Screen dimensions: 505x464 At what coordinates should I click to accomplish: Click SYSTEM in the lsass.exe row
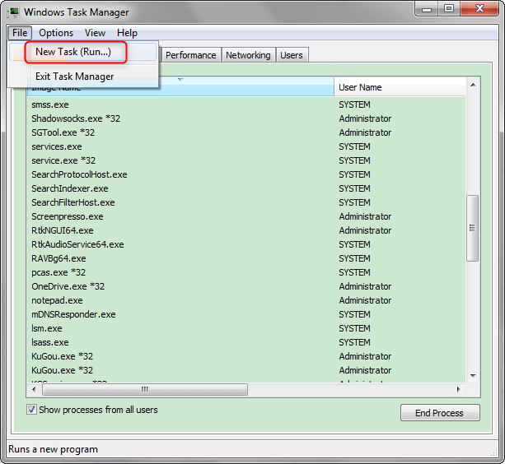(x=354, y=342)
